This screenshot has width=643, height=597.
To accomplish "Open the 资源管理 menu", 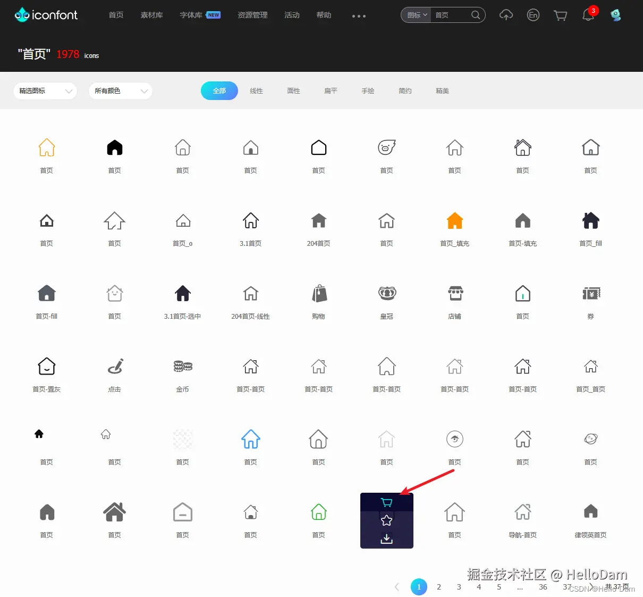I will (252, 15).
